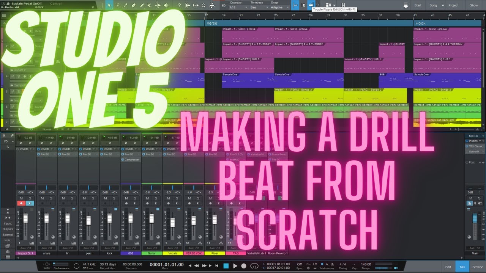Open Auto: Off dropdown on 808 channel
The height and width of the screenshot is (273, 486).
131,248
